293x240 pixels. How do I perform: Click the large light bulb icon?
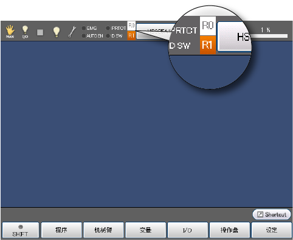57,32
